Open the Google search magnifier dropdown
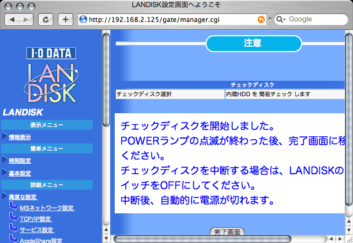 pyautogui.click(x=281, y=20)
